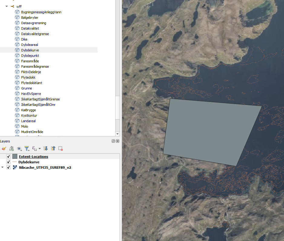Select Dybdeareal in the browser tree
Viewport: 284px width, 241px height.
tap(29, 45)
